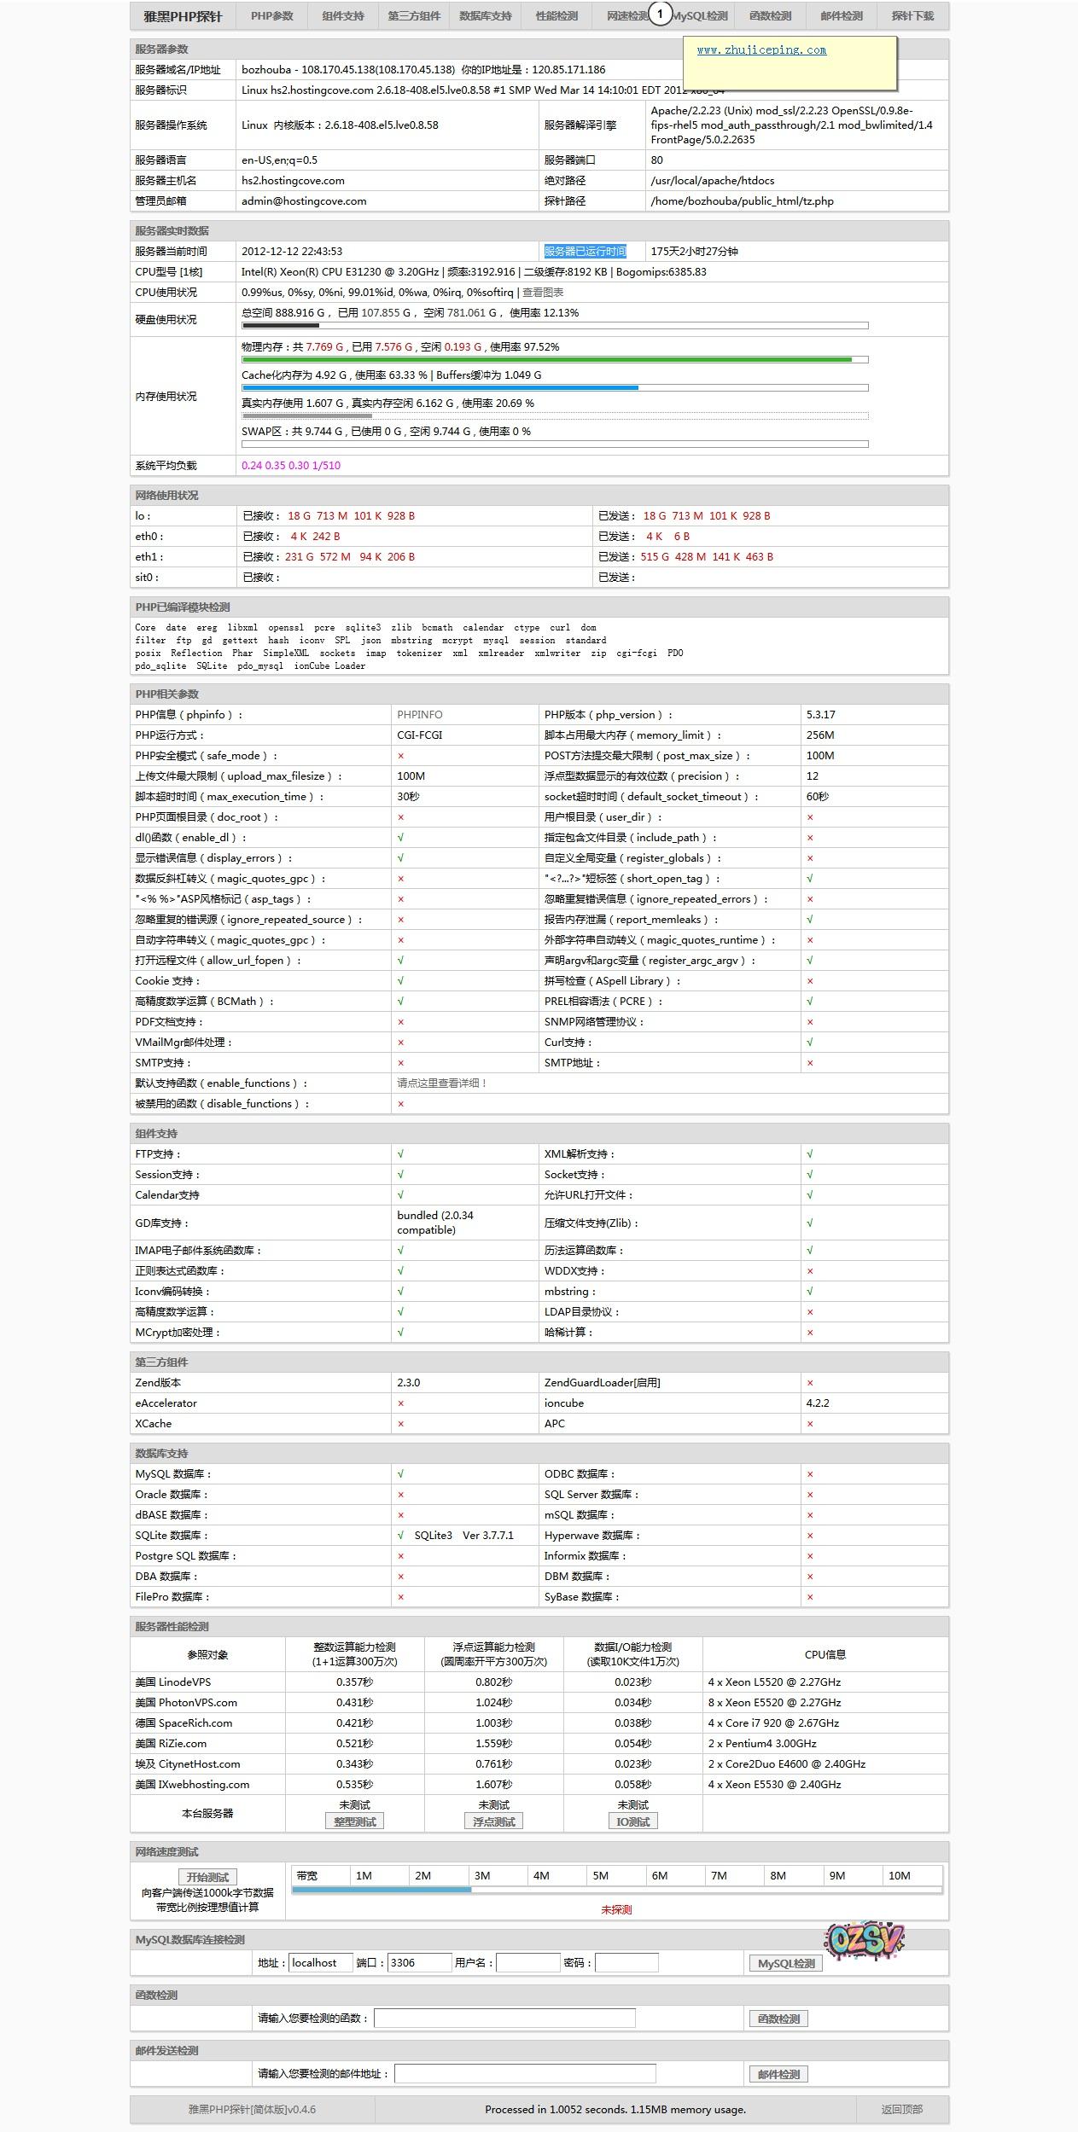Focus the MySQL 用户名 input field
This screenshot has width=1078, height=2132.
point(527,1963)
